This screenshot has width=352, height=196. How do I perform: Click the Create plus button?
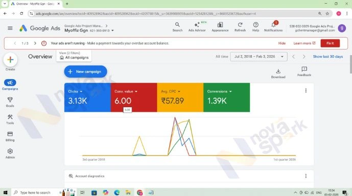coord(10,60)
